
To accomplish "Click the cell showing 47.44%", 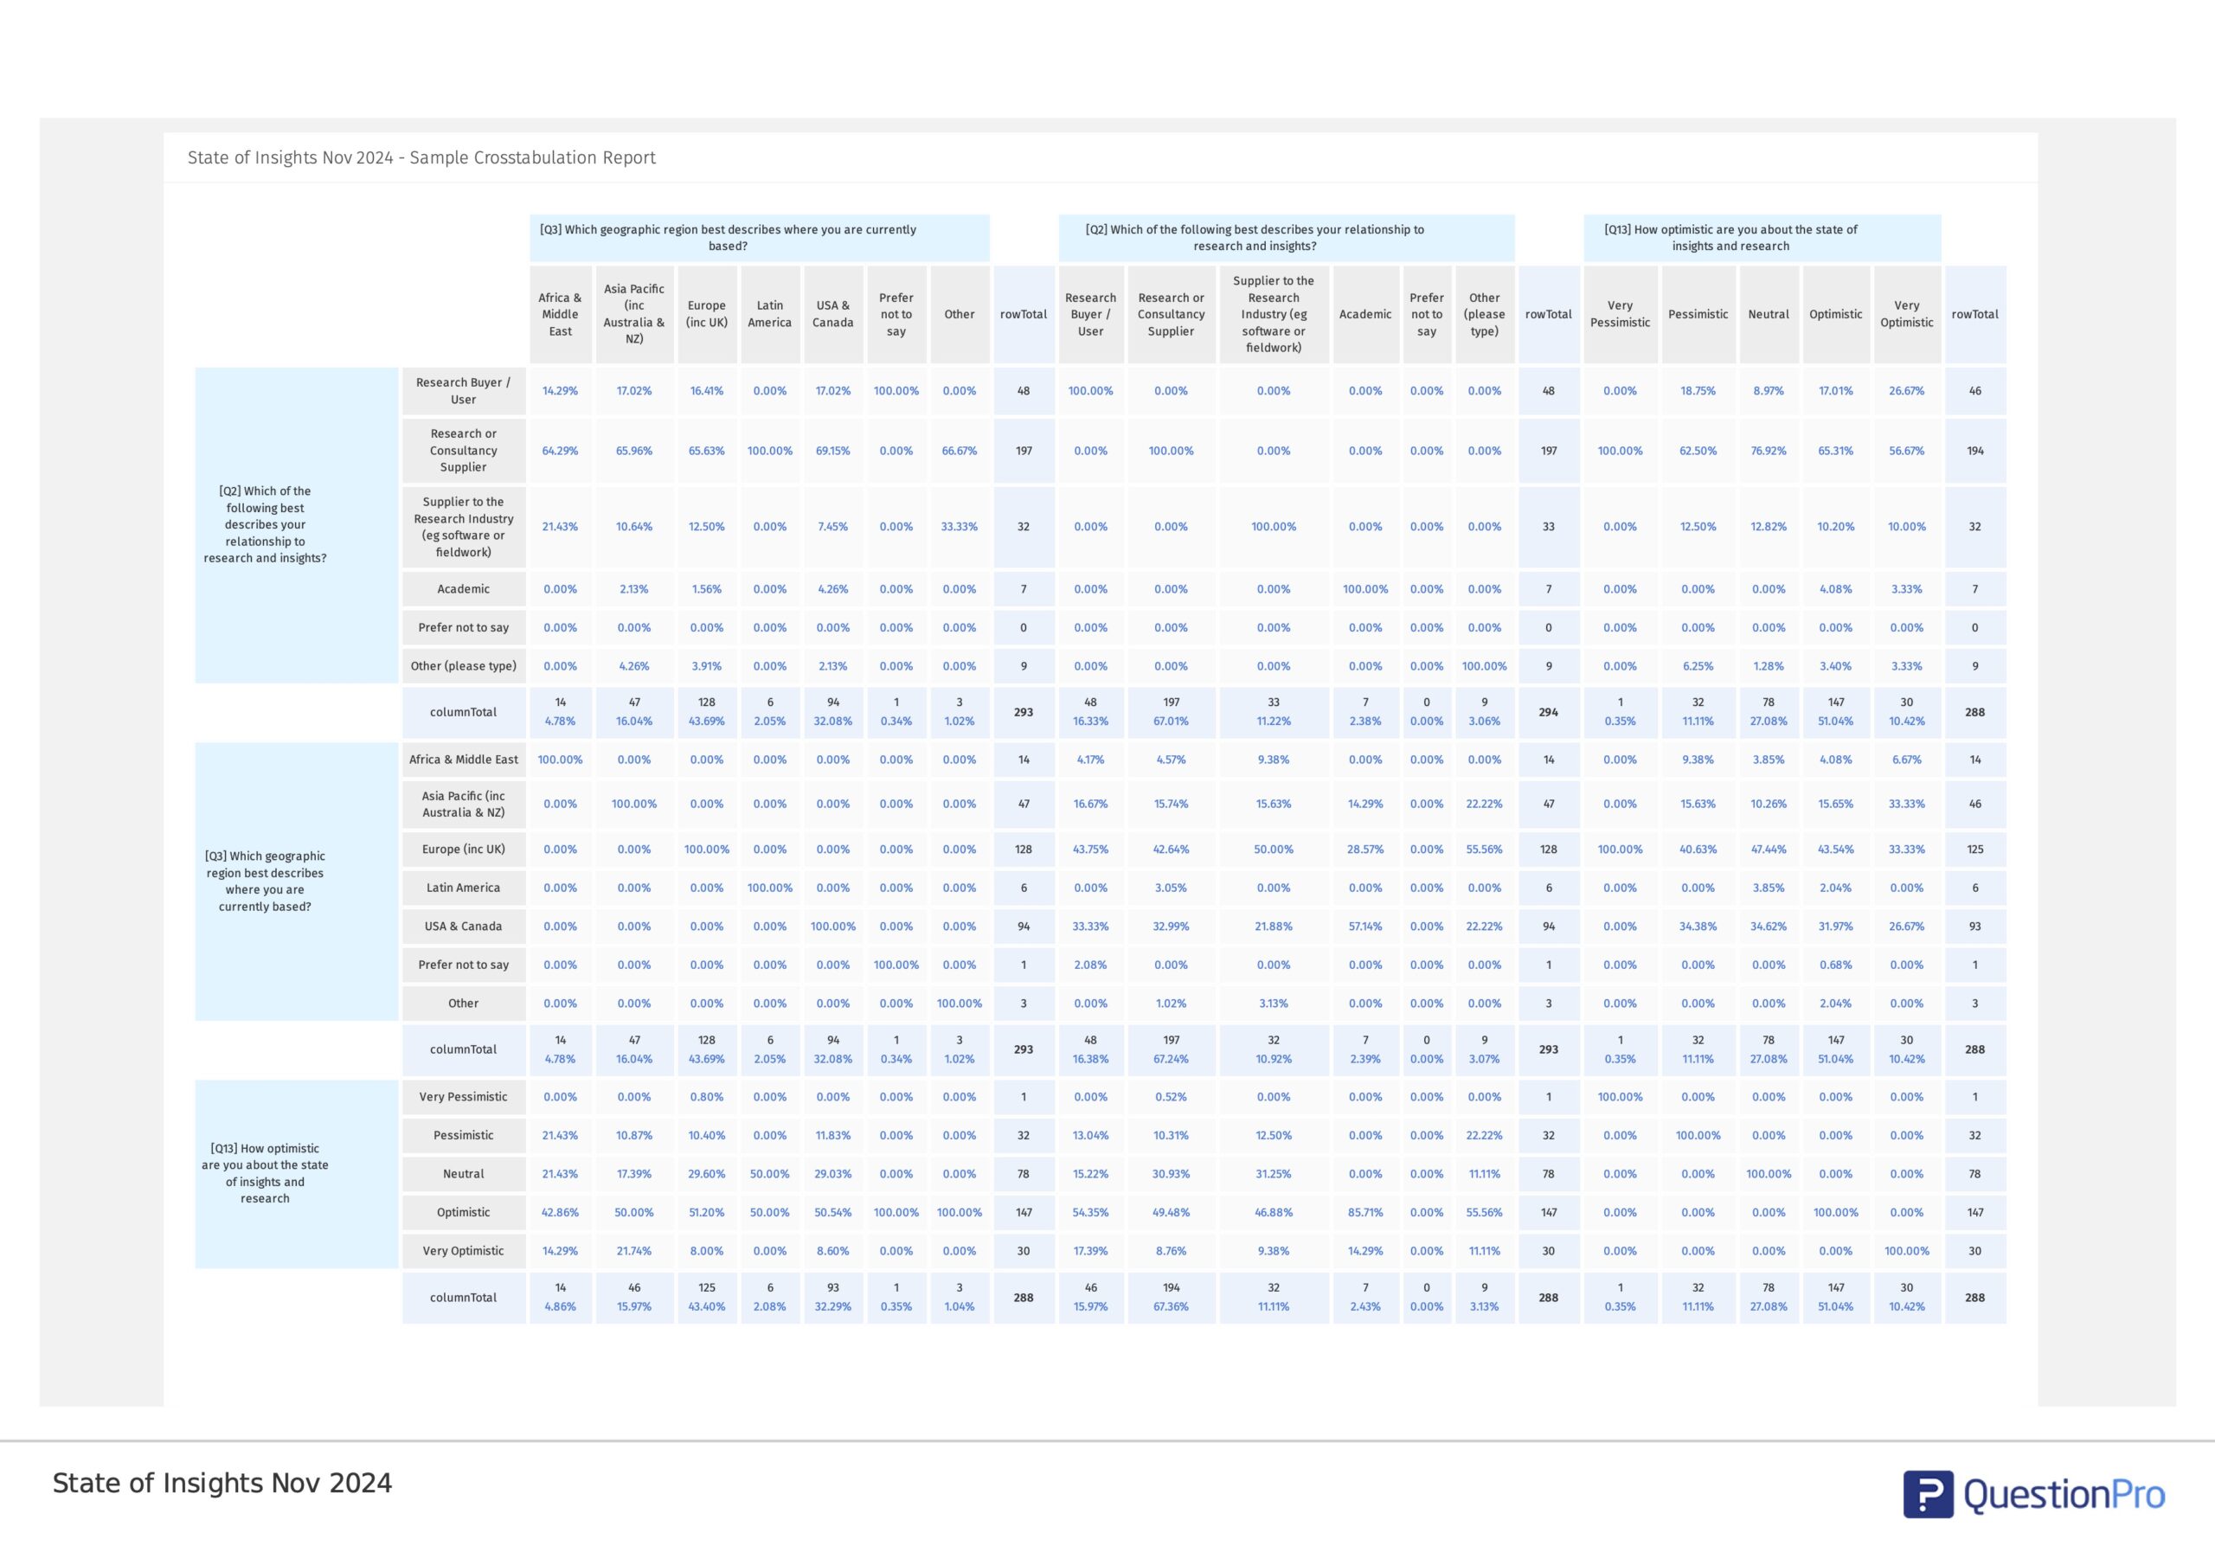I will (x=1769, y=849).
